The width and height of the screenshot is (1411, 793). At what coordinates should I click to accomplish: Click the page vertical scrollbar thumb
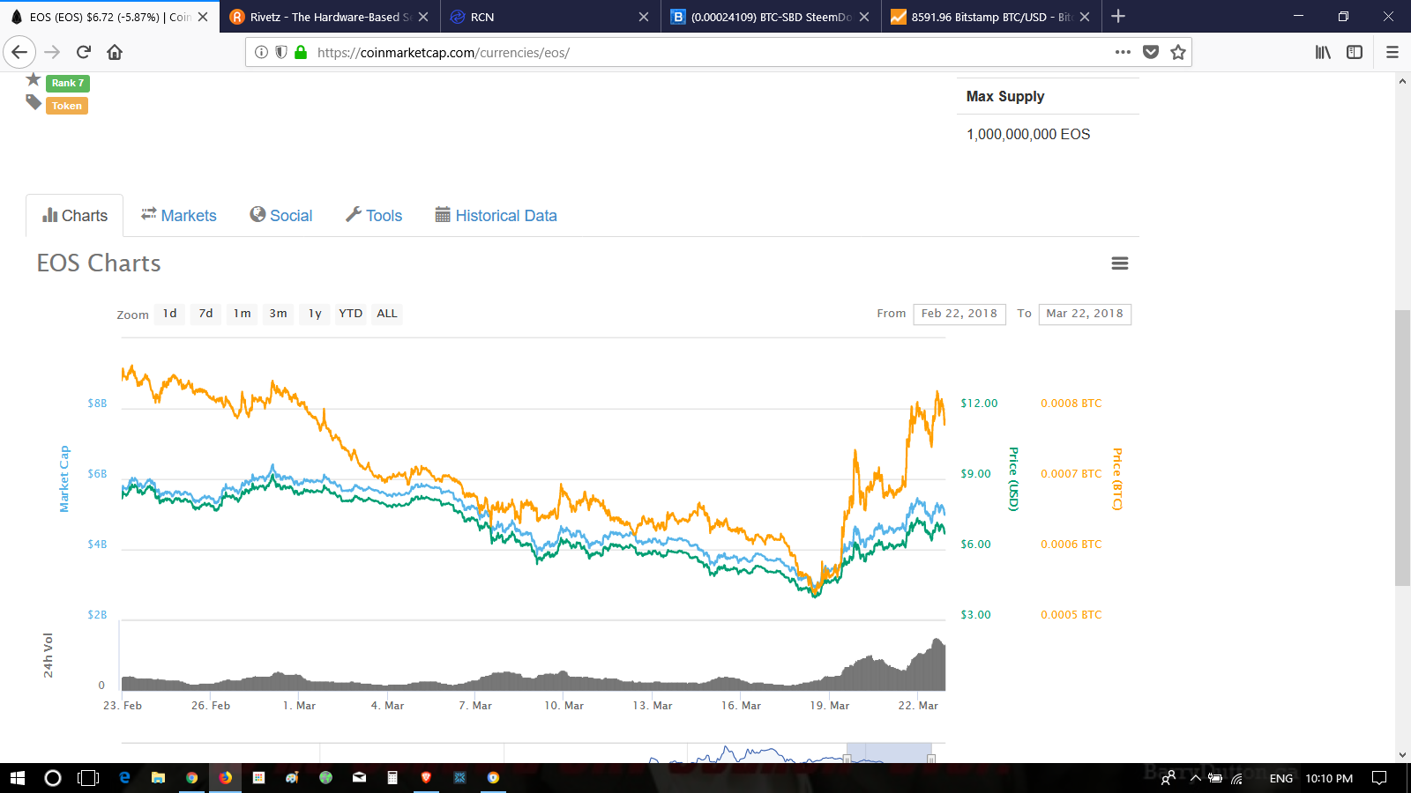1402,448
